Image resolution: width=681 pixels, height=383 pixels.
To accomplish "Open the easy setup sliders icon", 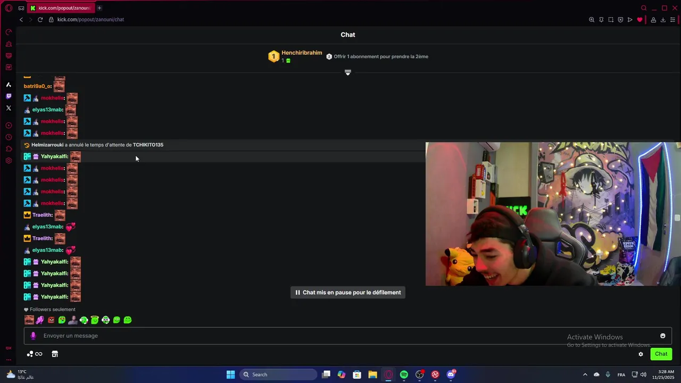I will (x=673, y=20).
